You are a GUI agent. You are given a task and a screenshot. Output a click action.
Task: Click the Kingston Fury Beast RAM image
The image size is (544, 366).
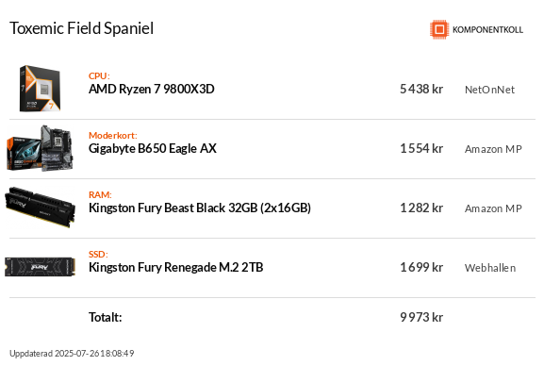pyautogui.click(x=40, y=208)
